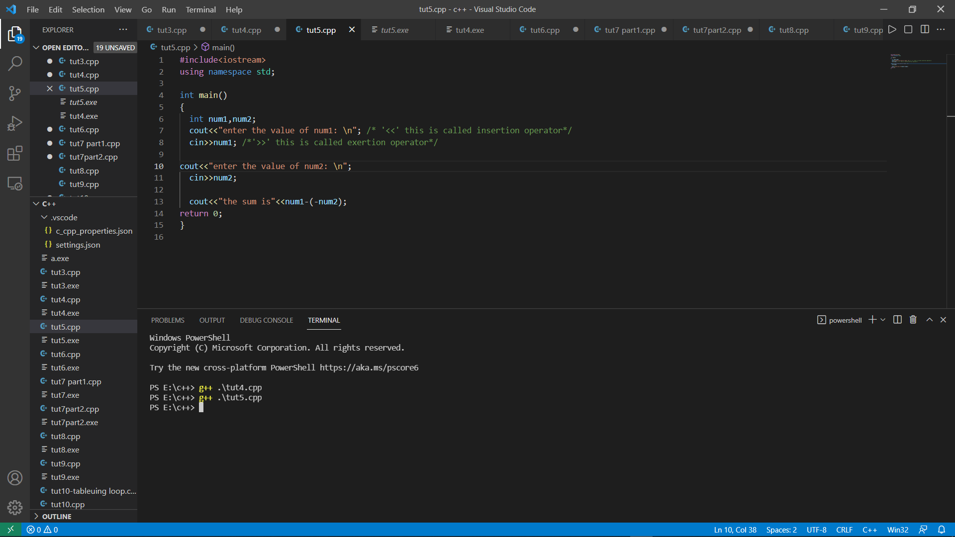The image size is (955, 537).
Task: Kill the terminal with trash icon
Action: [x=913, y=320]
